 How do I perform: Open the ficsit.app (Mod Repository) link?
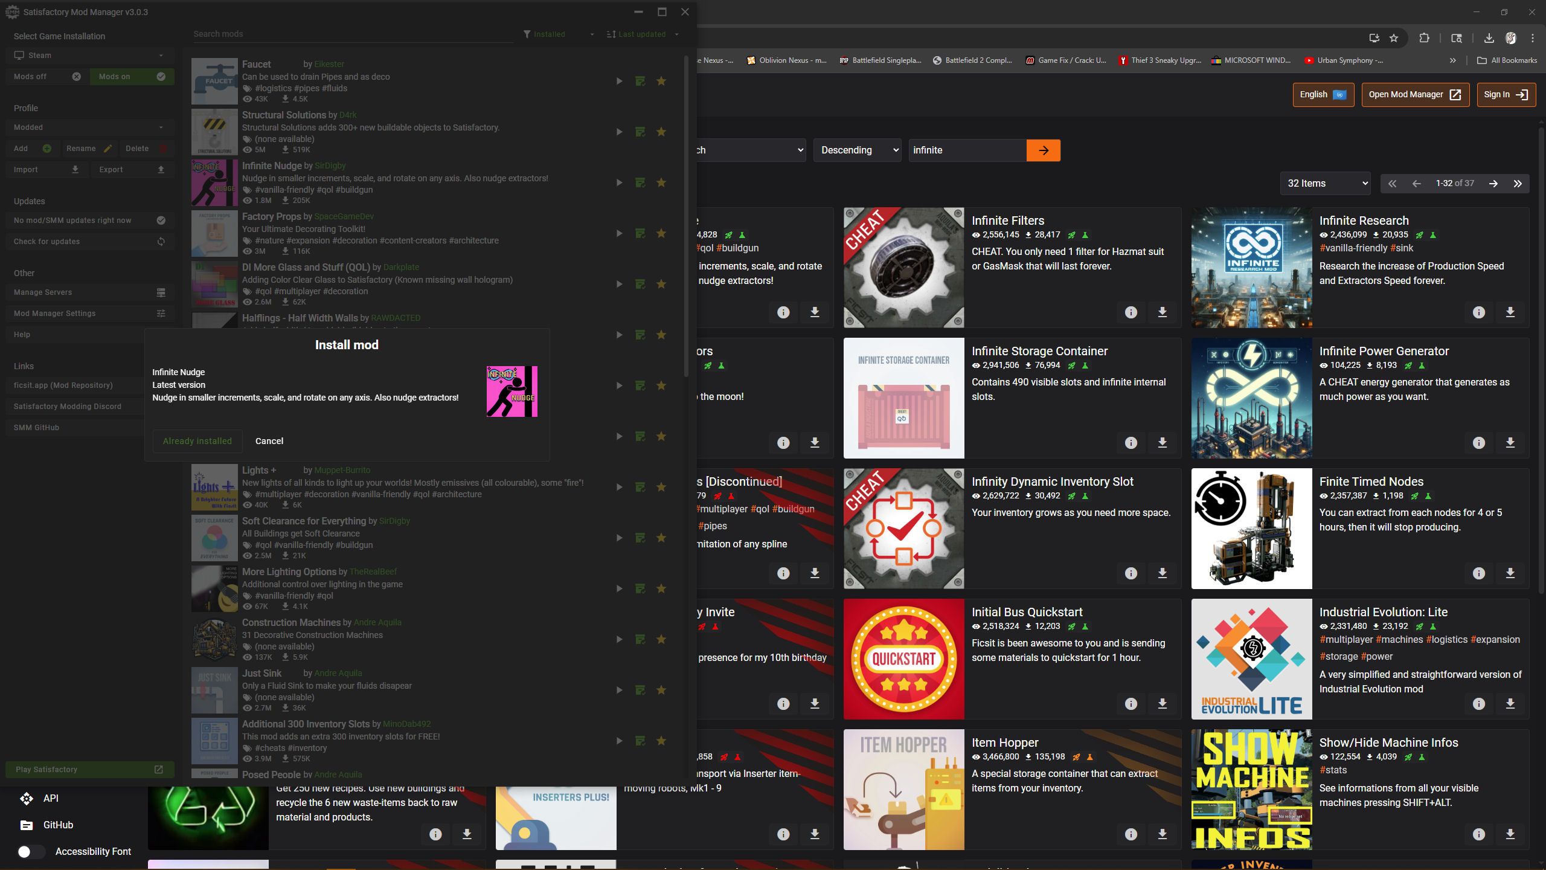coord(75,385)
